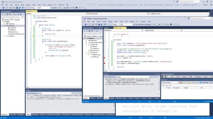Viewport: 213px width, 119px height.
Task: Click Search Error List field
Action: pos(187,85)
